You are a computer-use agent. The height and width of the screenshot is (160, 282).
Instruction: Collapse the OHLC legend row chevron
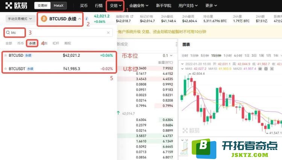pos(182,64)
